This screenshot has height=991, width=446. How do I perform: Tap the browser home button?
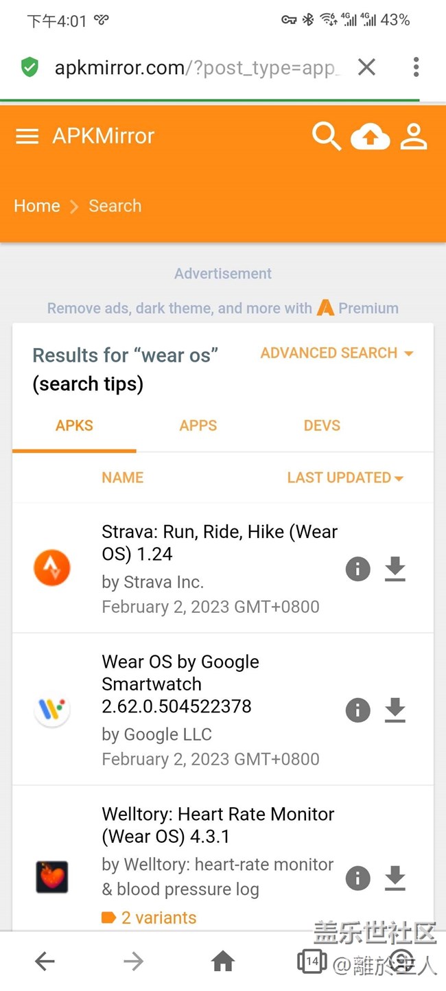pos(223,961)
